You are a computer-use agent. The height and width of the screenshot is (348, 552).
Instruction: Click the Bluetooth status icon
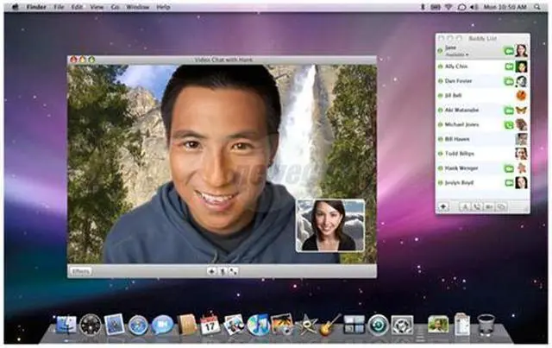tap(423, 7)
